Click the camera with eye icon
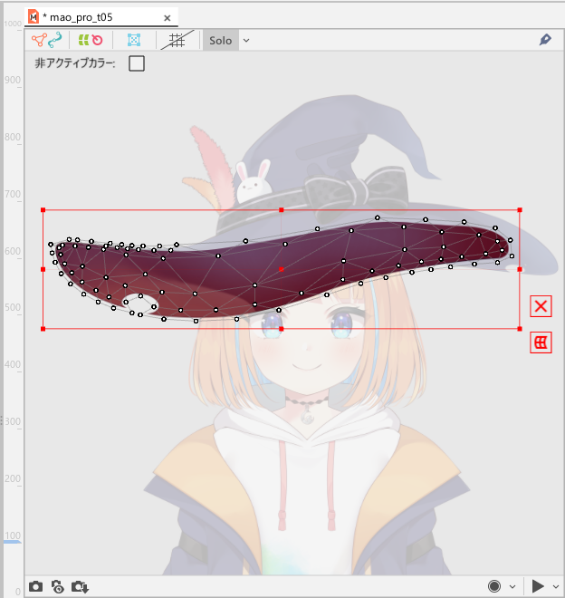Viewport: 565px width, 598px height. [58, 586]
